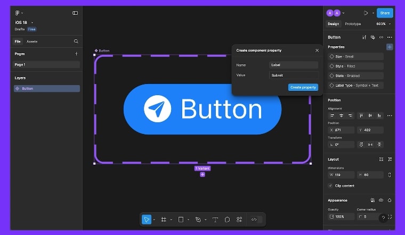The height and width of the screenshot is (235, 405).
Task: Align left in Alignment section
Action: coord(333,115)
